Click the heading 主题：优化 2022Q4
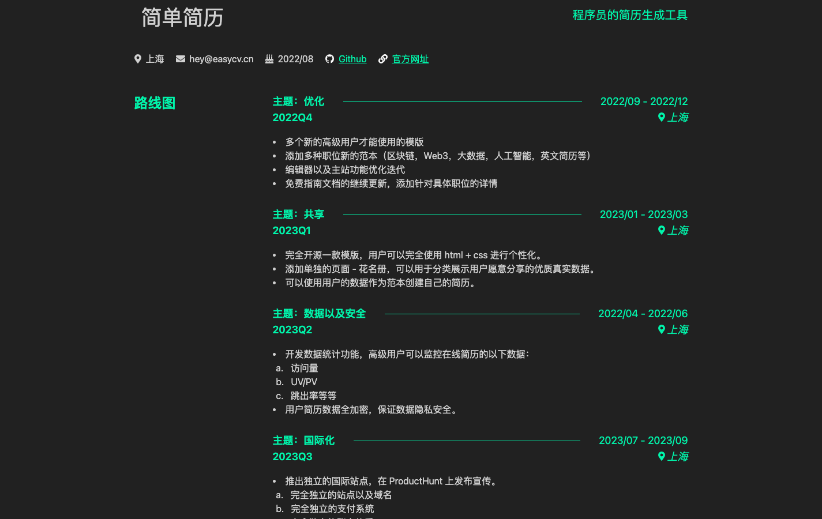Image resolution: width=822 pixels, height=519 pixels. (298, 101)
